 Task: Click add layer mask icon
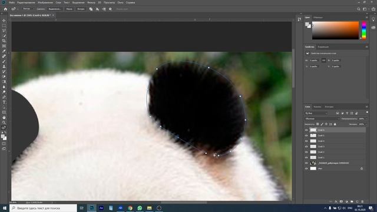(341, 201)
